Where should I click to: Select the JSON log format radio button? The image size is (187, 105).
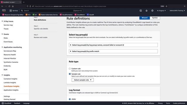(70, 99)
